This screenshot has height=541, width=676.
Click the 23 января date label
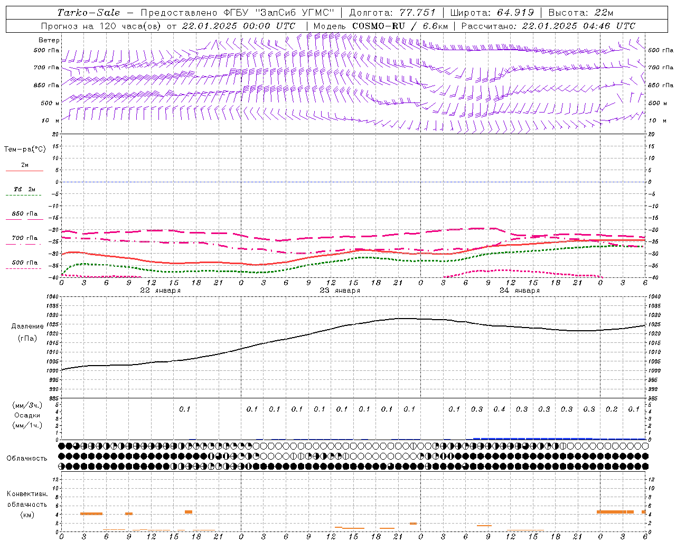[340, 291]
